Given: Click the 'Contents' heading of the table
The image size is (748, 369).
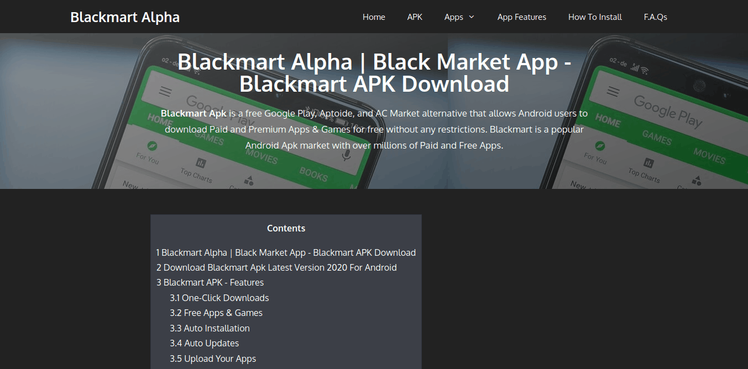Looking at the screenshot, I should (286, 228).
